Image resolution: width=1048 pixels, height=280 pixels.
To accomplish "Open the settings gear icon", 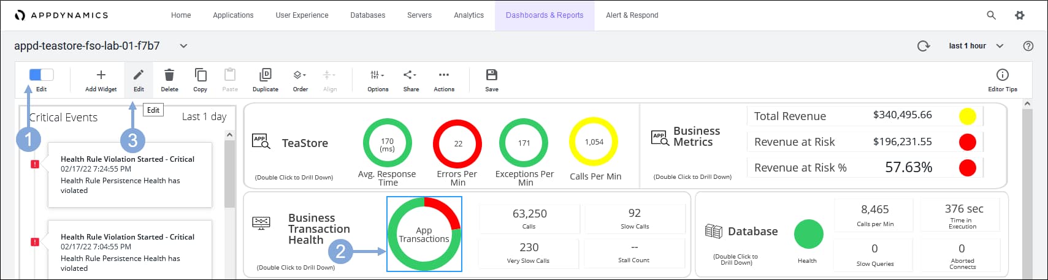I will 1019,15.
